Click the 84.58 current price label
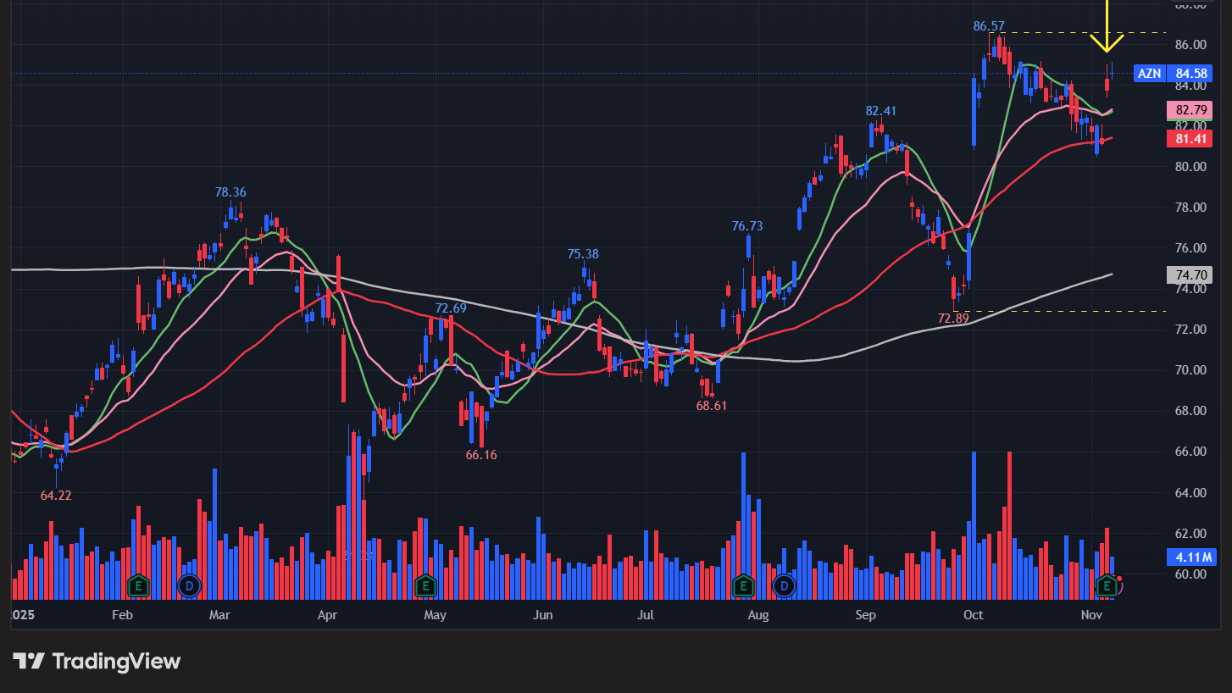 1190,74
